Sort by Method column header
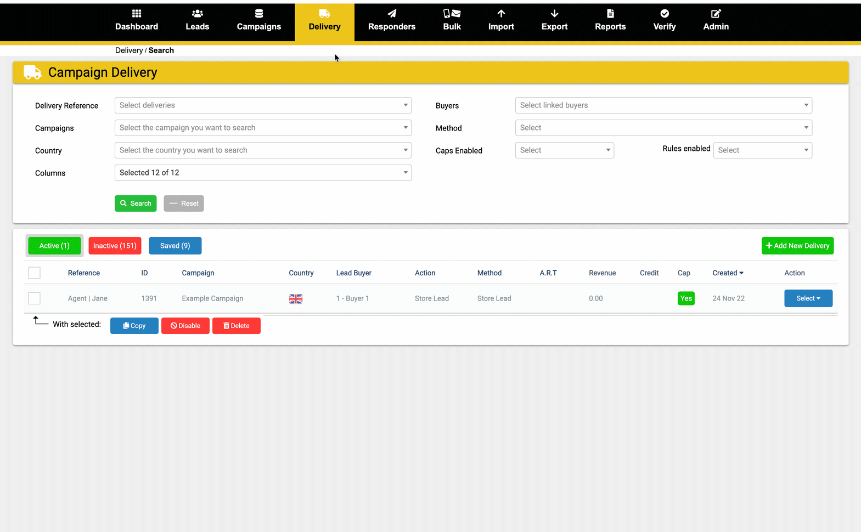This screenshot has width=861, height=532. click(489, 273)
